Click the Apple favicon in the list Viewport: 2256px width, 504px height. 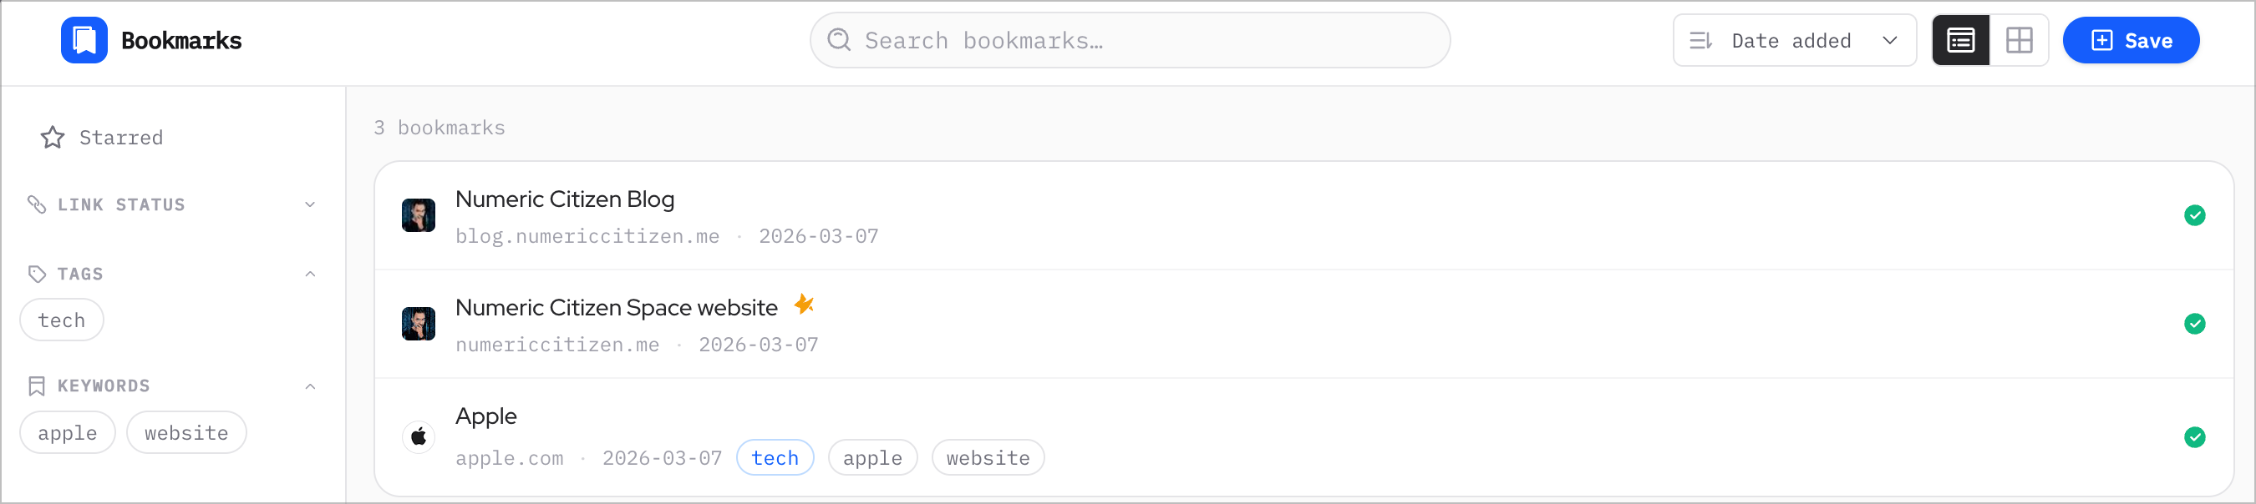click(419, 436)
